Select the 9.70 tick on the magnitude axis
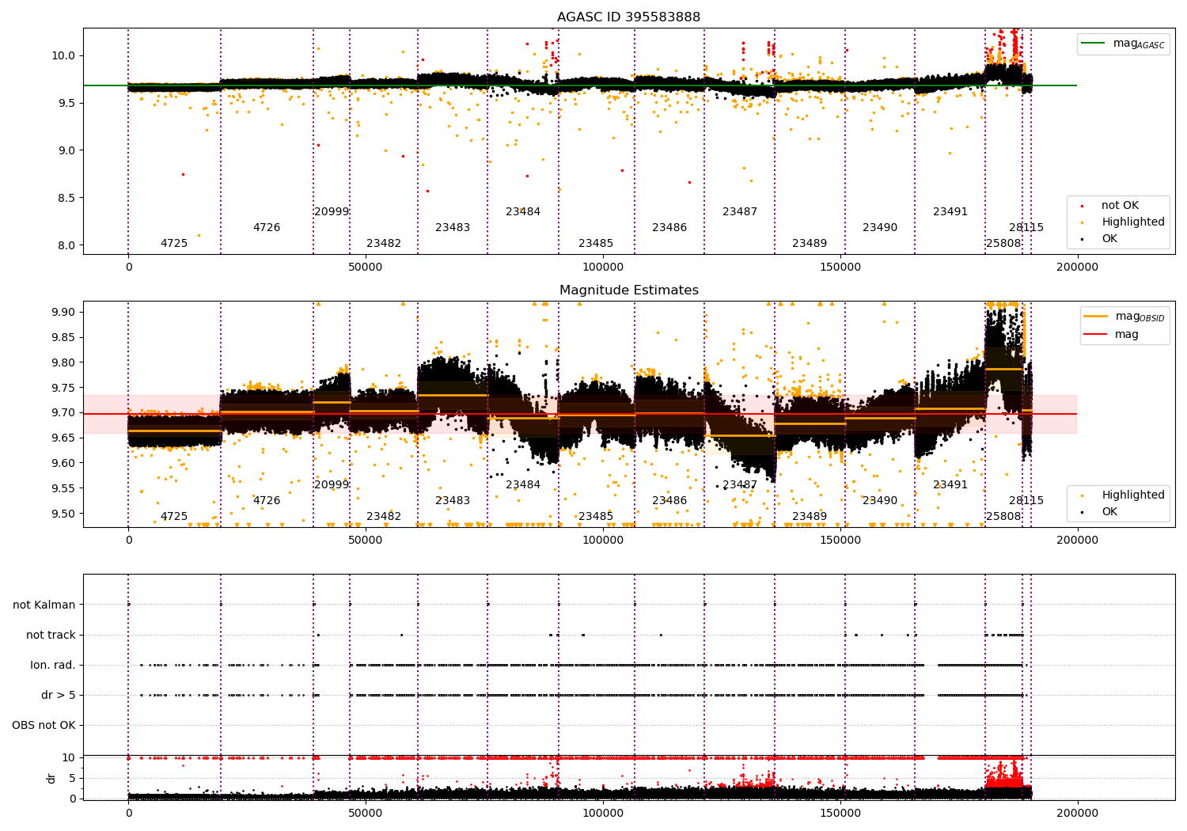Viewport: 1187px width, 831px height. (x=65, y=412)
